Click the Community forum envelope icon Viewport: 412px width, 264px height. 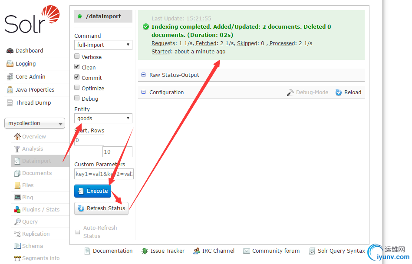point(247,251)
